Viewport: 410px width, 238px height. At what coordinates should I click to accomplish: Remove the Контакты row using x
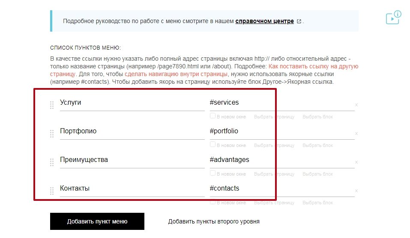pos(356,191)
